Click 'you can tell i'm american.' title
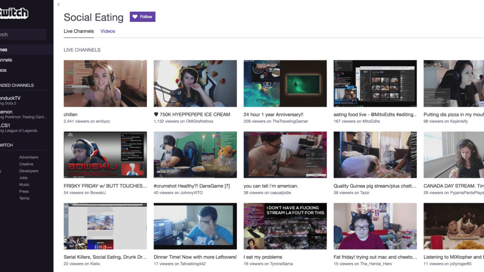484x272 pixels. (271, 186)
